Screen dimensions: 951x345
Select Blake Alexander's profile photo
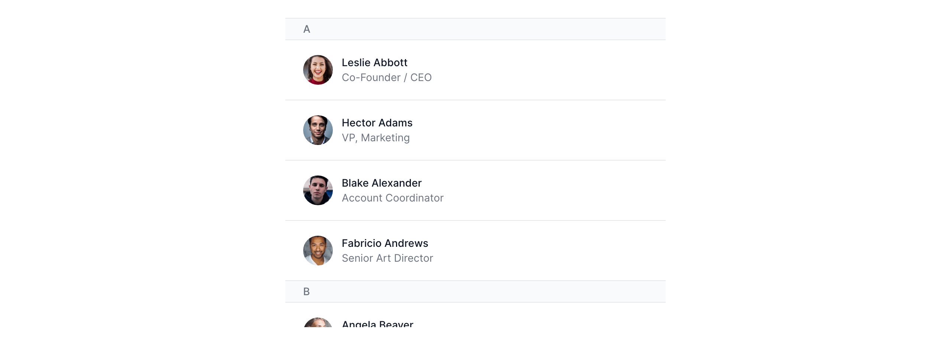pyautogui.click(x=318, y=190)
